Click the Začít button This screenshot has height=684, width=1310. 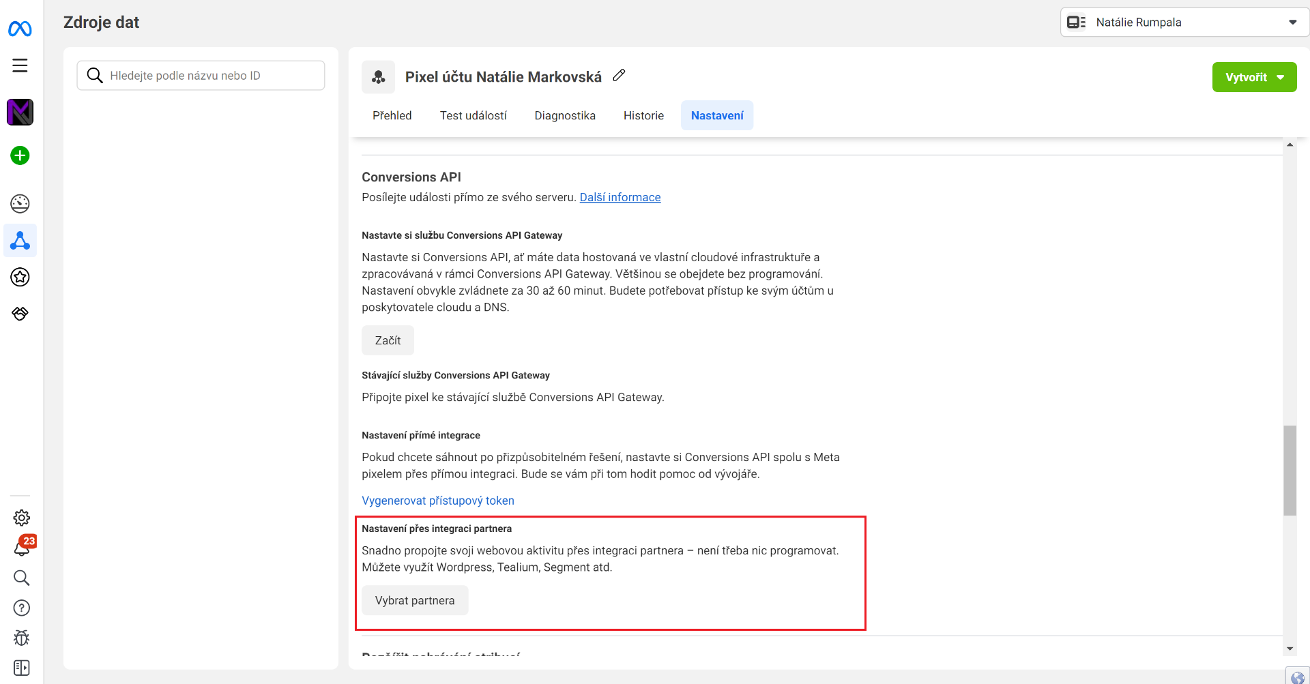click(x=388, y=340)
